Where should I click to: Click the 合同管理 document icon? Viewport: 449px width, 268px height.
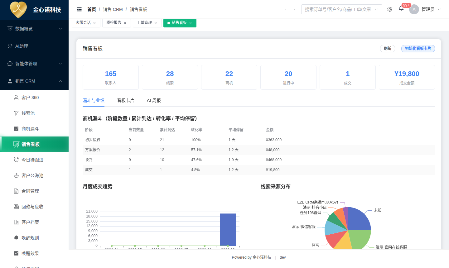point(16,191)
